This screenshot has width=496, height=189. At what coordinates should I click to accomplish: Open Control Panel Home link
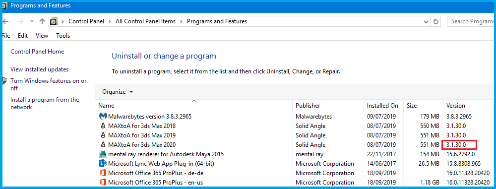[37, 51]
